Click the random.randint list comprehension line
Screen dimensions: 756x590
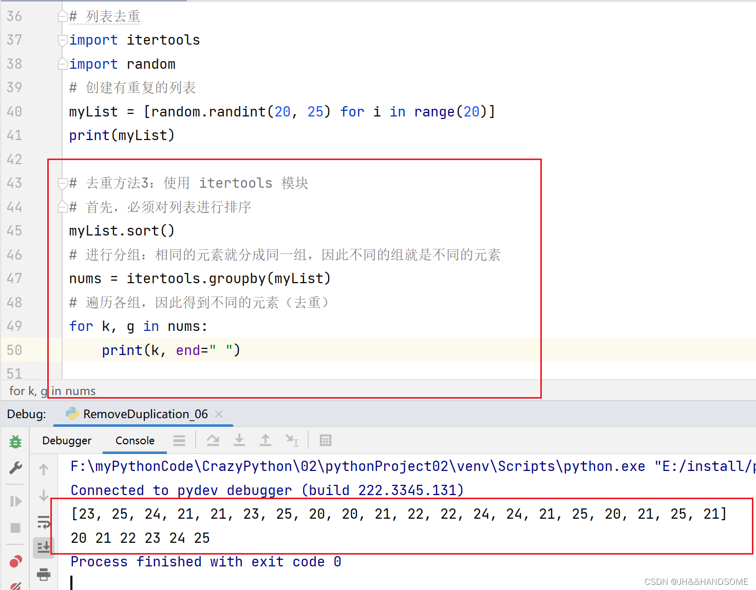click(282, 112)
